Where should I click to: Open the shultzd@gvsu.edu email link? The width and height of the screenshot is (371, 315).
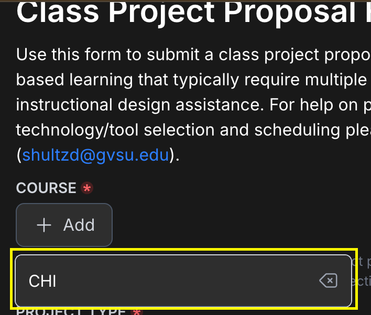[x=95, y=155]
